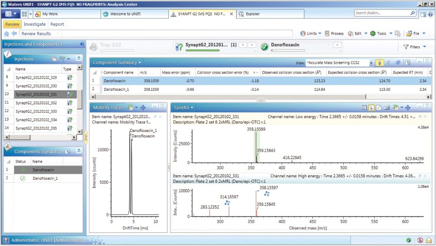436x246 pixels.
Task: Close the SYANPT G2 IMS FQS tab
Action: (231, 14)
